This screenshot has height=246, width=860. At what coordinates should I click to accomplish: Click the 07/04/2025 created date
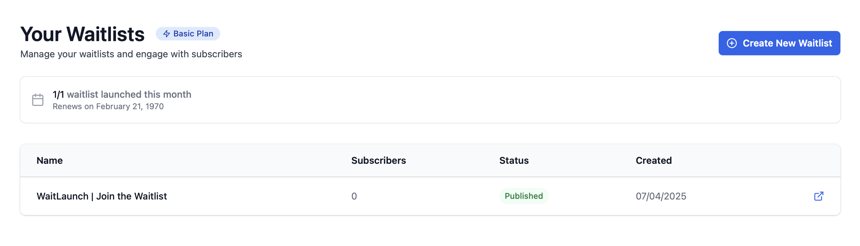[661, 196]
